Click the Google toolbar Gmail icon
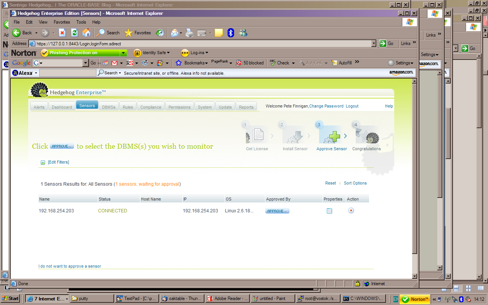The image size is (488, 305). pos(114,63)
